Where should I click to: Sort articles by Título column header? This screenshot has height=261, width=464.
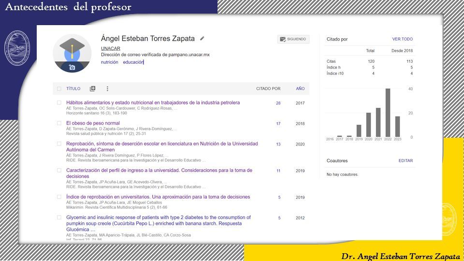tap(73, 88)
